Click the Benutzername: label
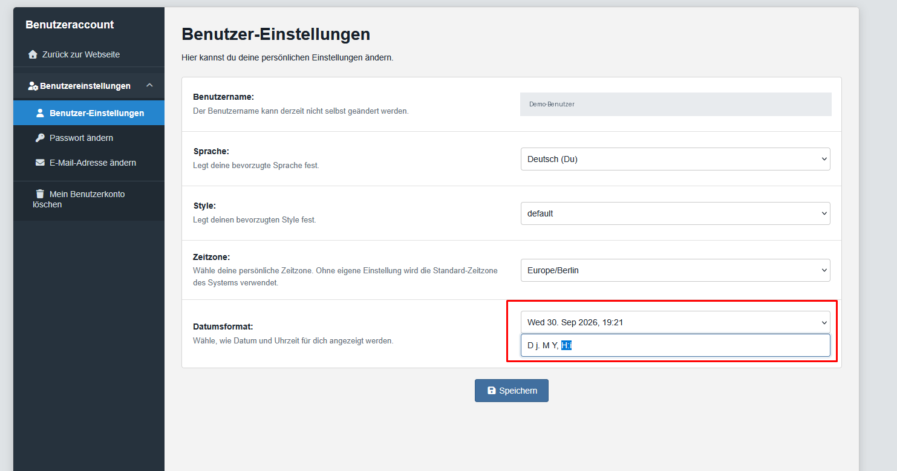The height and width of the screenshot is (471, 897). click(223, 97)
